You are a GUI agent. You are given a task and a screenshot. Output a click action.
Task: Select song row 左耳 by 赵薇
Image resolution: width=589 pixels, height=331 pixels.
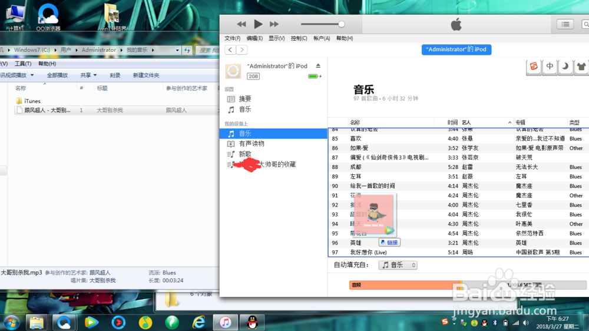tap(458, 177)
